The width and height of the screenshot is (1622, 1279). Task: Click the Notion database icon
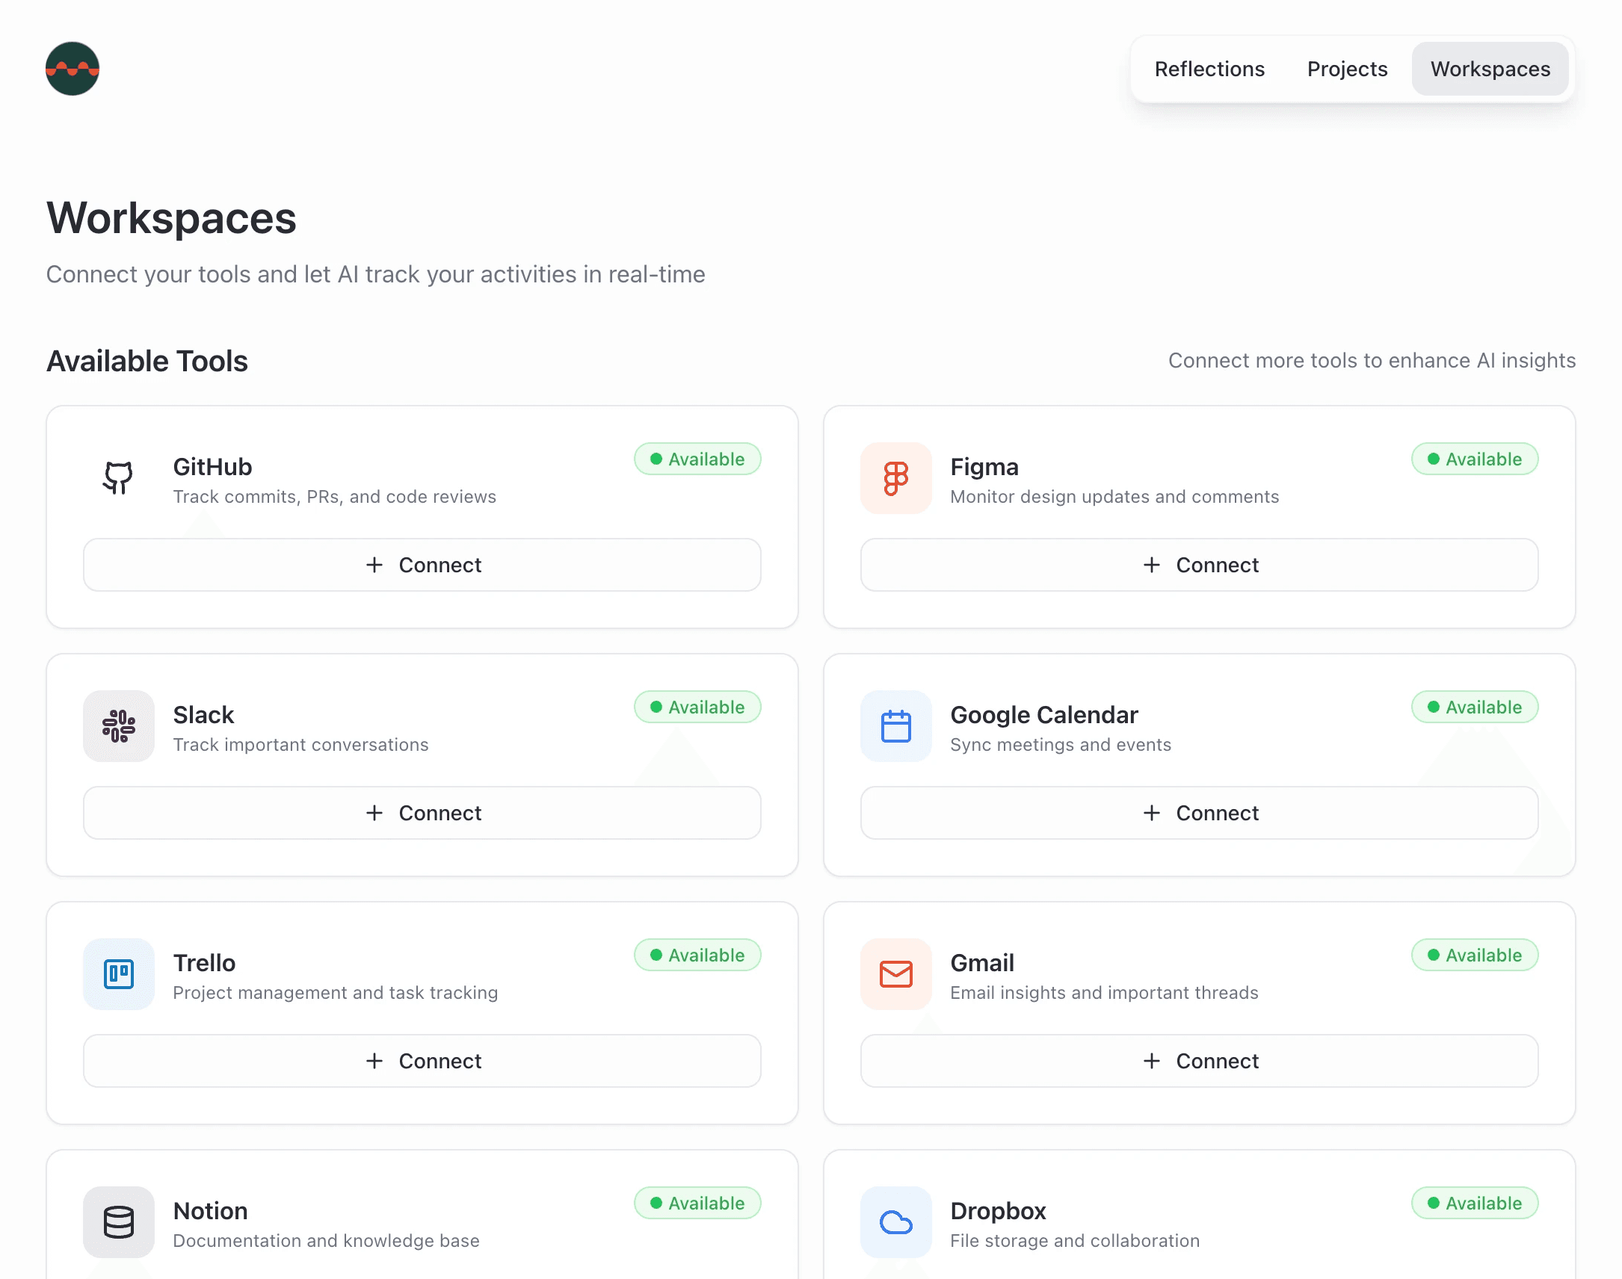(118, 1221)
